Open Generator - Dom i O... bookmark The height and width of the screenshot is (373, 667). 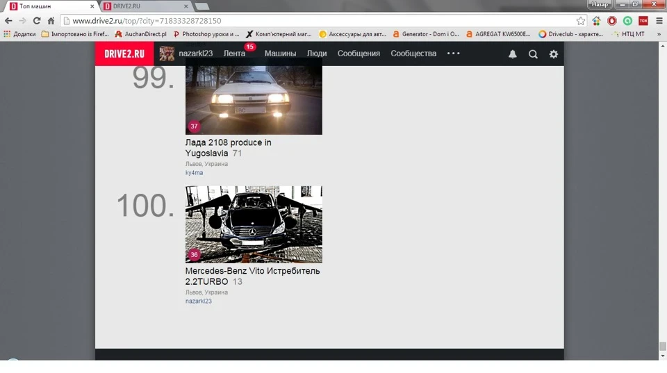coord(426,34)
